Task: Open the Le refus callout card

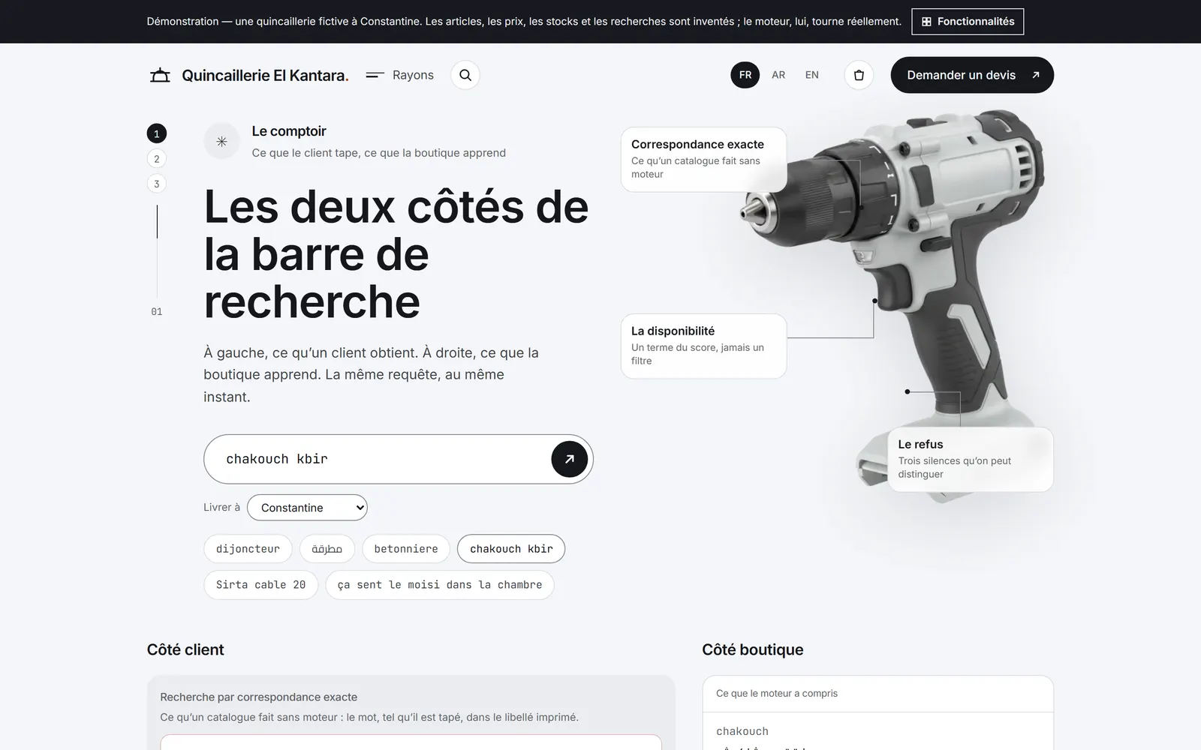Action: [971, 459]
